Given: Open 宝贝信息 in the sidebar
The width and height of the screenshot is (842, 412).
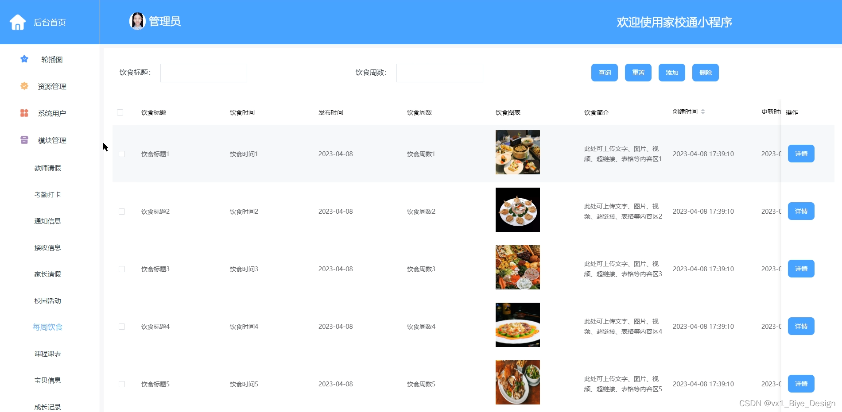Looking at the screenshot, I should [x=48, y=380].
